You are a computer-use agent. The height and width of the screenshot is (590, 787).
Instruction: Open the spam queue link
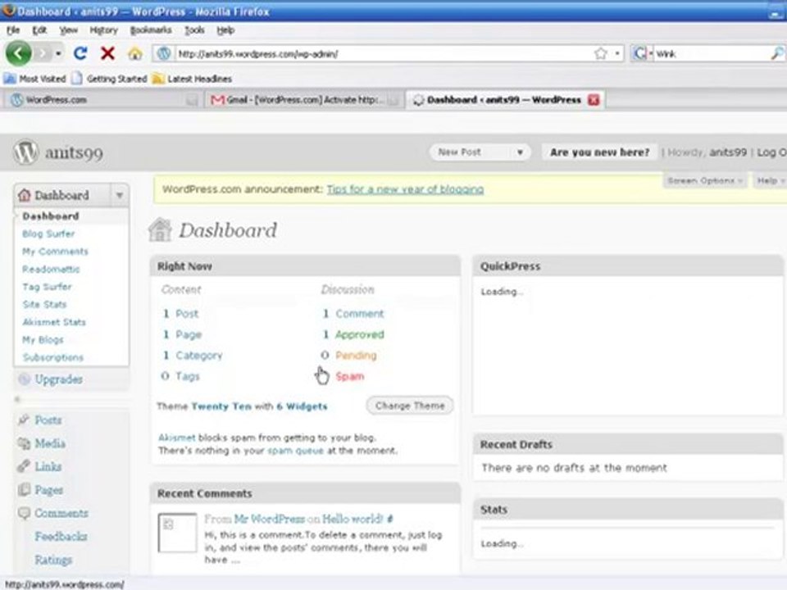pos(296,451)
